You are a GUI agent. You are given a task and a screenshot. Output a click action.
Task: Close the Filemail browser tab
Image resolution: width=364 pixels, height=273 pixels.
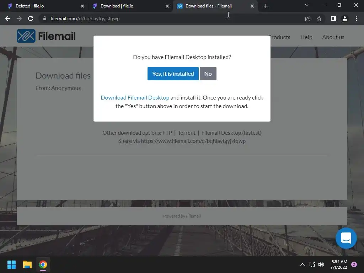pyautogui.click(x=252, y=6)
